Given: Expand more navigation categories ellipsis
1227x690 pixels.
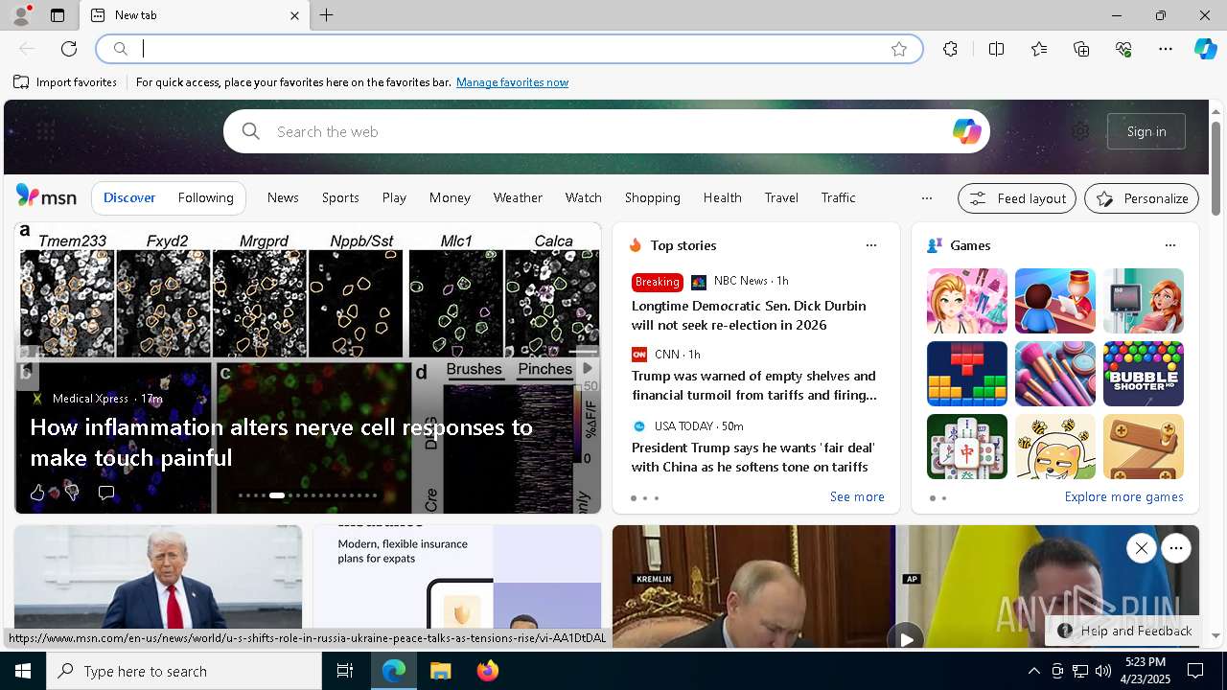Looking at the screenshot, I should (x=926, y=198).
